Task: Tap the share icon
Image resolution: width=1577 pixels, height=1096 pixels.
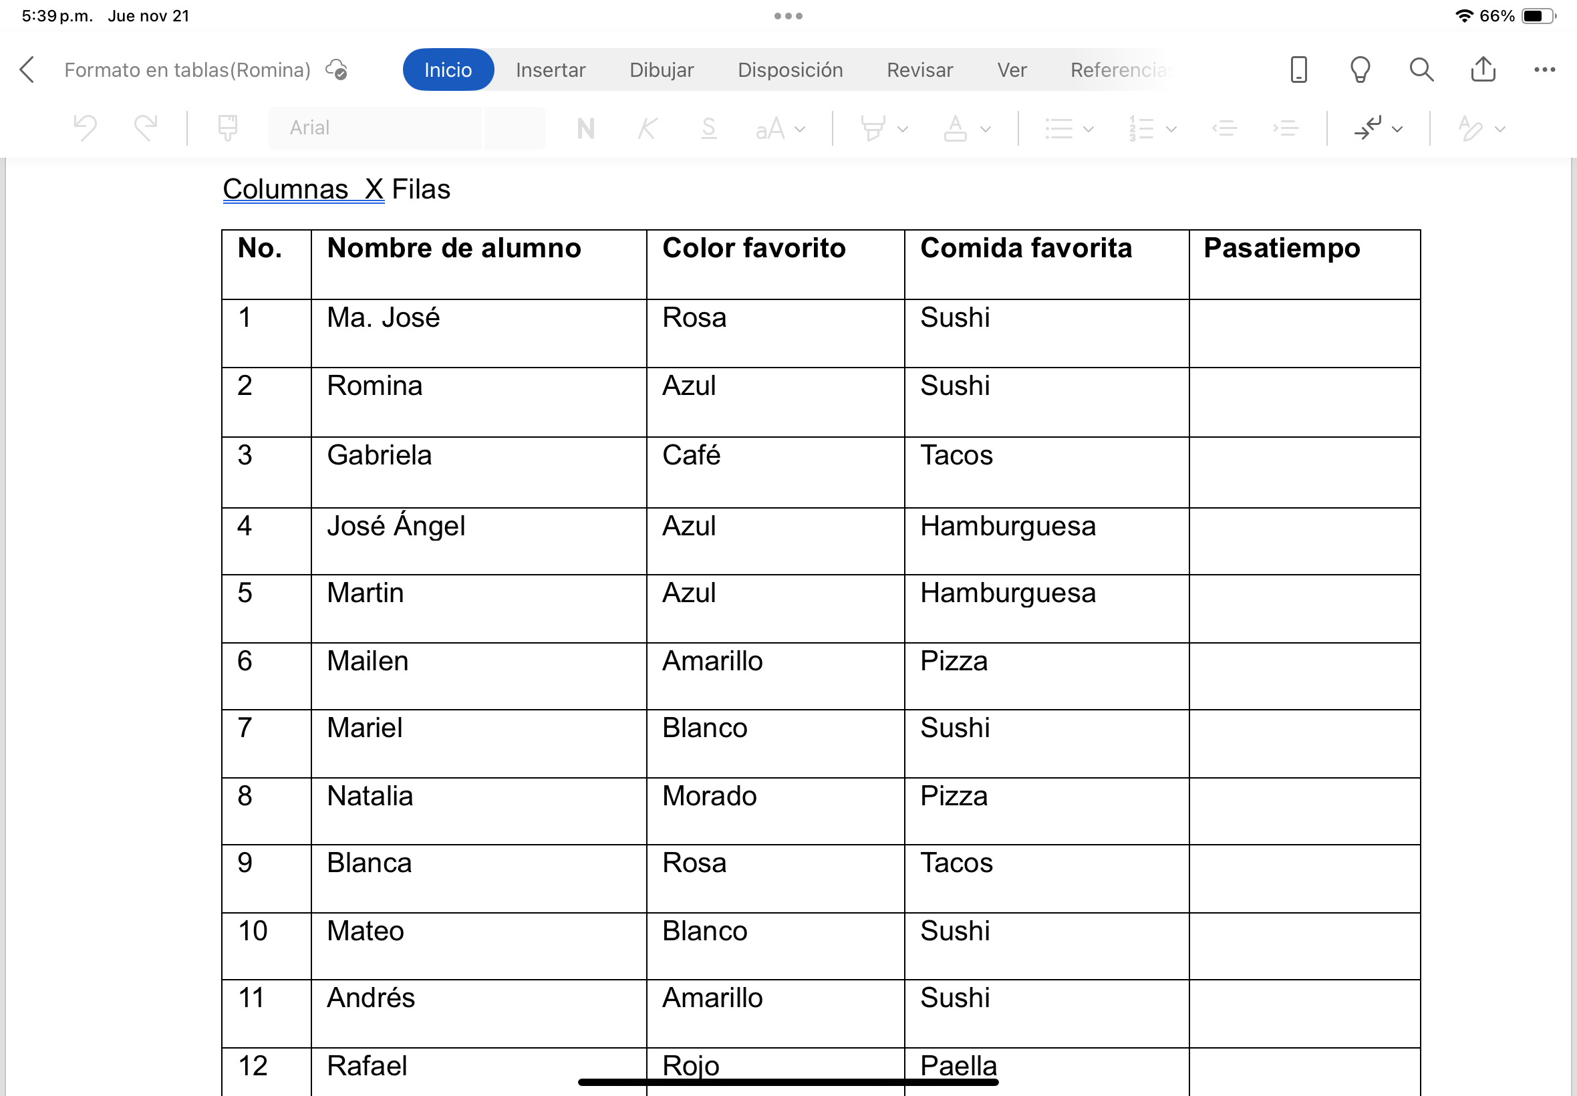Action: pos(1483,70)
